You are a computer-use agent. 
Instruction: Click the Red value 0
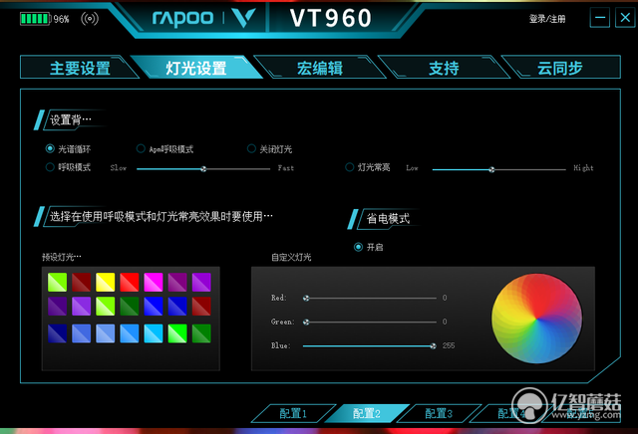click(x=445, y=298)
